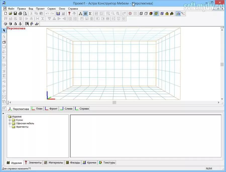Switch to the Справа view tab
This screenshot has height=172, width=226.
point(82,109)
